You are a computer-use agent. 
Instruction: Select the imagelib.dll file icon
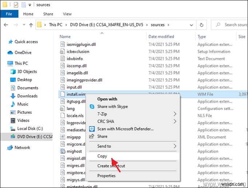coord(63,73)
